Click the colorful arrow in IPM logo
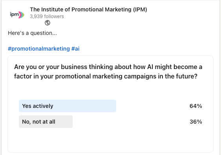This screenshot has height=155, width=221. 22,15
